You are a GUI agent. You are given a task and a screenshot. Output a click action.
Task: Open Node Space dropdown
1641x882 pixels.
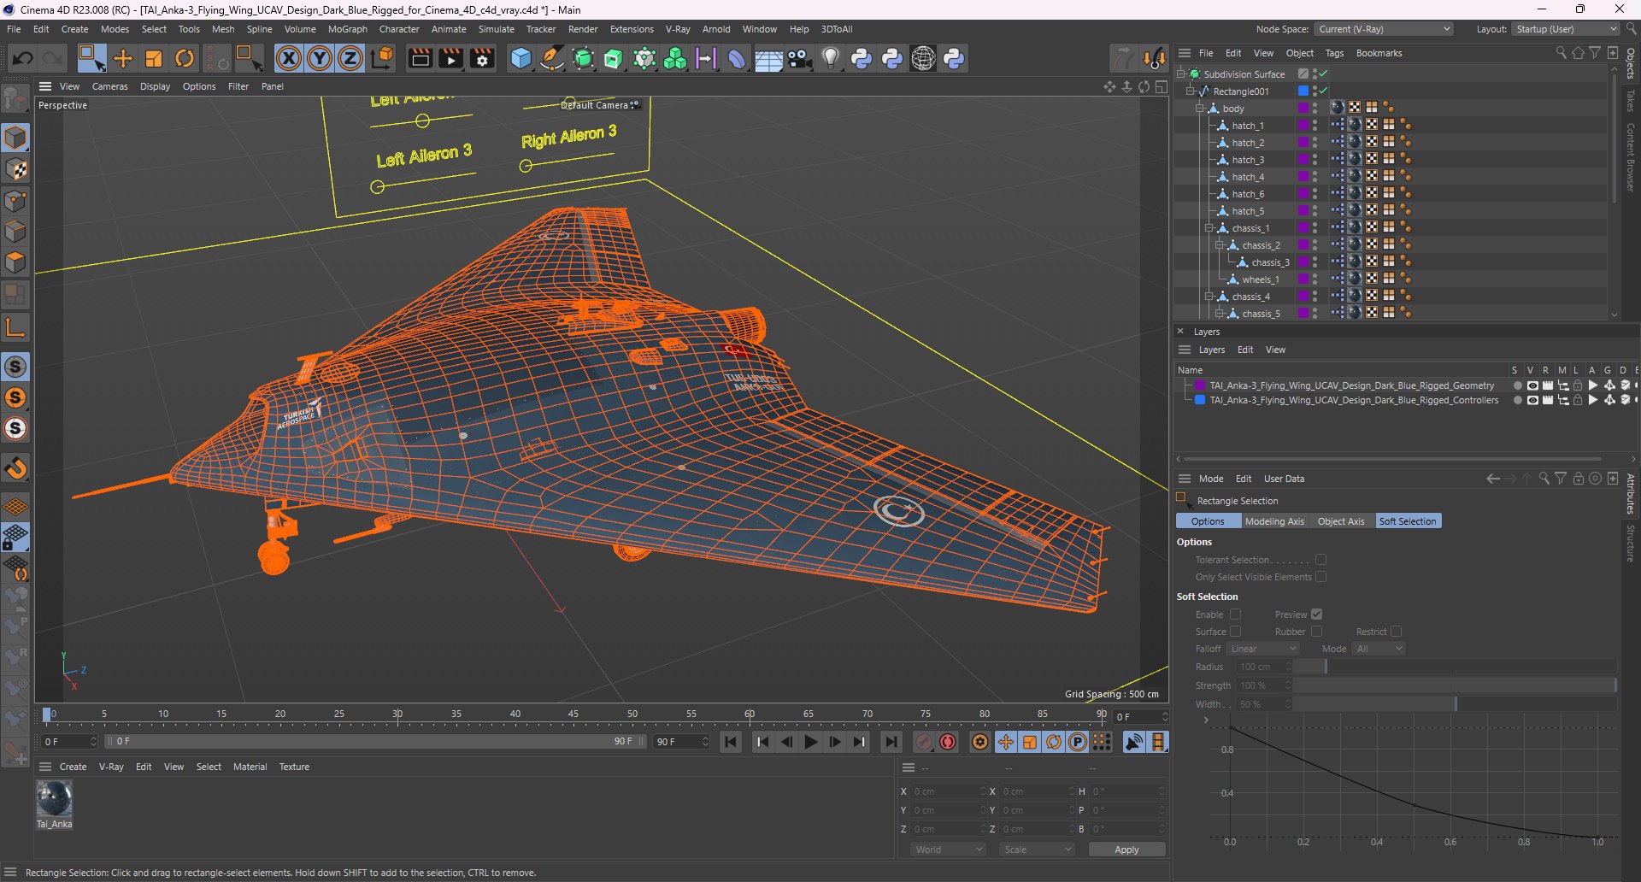pyautogui.click(x=1384, y=29)
